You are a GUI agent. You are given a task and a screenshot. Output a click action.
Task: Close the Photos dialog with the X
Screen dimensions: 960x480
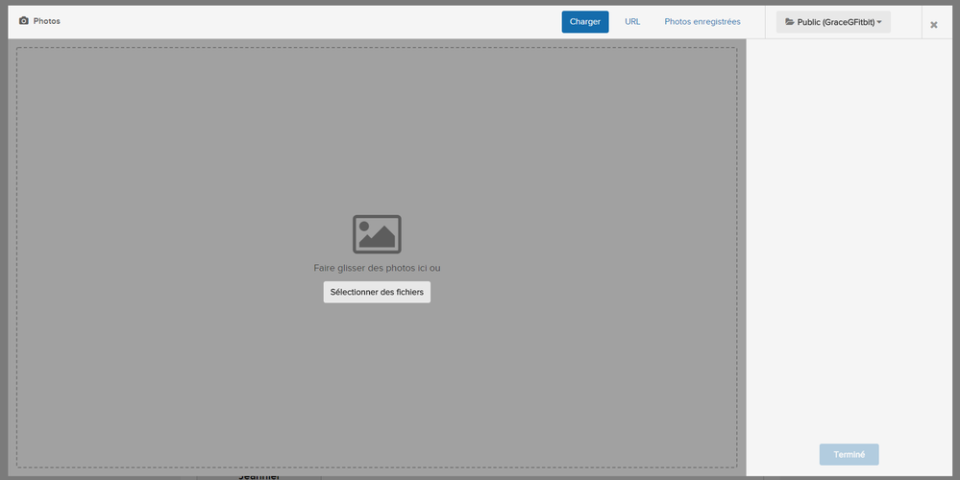tap(934, 25)
